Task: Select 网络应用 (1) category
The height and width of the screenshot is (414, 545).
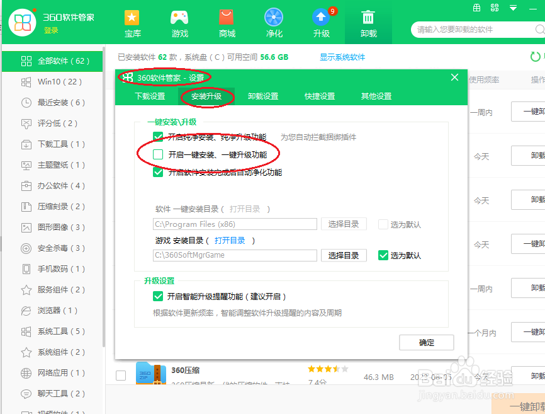Action: point(52,373)
